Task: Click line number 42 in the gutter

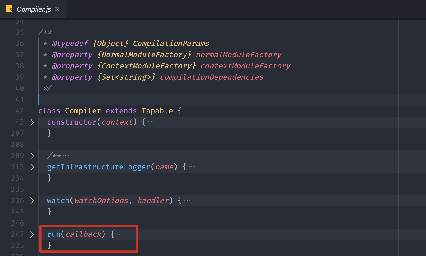Action: pos(20,111)
